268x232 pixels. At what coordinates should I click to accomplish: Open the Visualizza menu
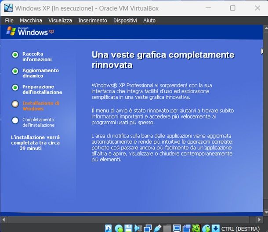[60, 21]
